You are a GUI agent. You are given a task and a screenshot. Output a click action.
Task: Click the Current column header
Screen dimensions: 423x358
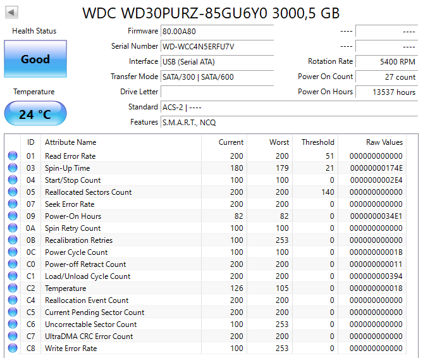pos(224,142)
